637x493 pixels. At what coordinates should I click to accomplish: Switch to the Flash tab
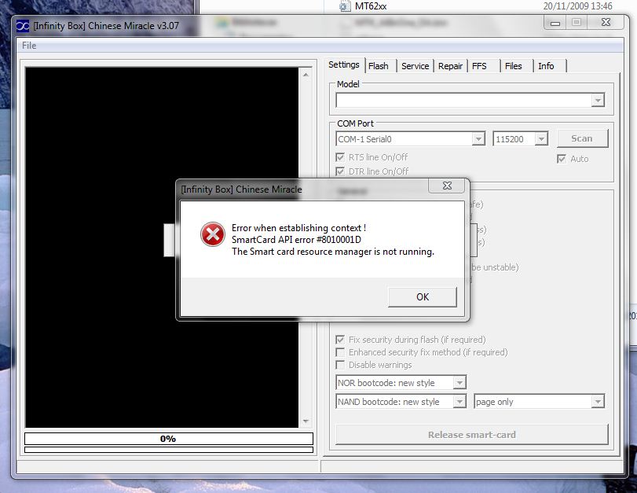(379, 66)
